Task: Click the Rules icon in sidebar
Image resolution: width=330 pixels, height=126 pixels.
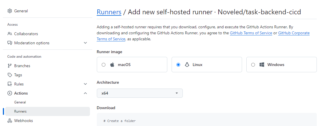Action: point(9,84)
